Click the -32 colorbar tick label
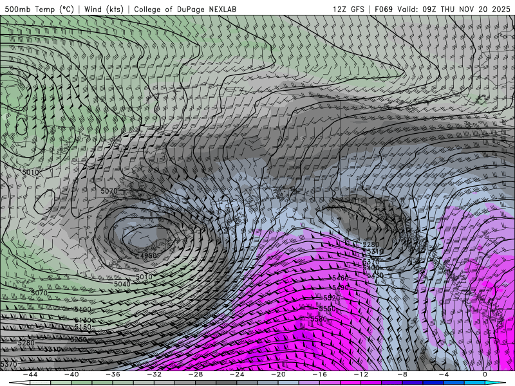Viewport: 515px width, 386px height. tap(154, 374)
